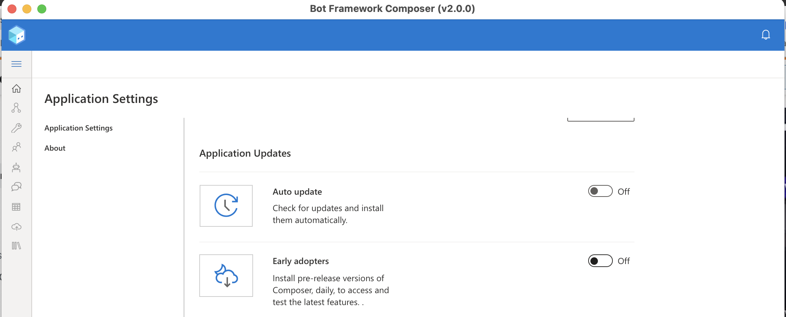The width and height of the screenshot is (786, 317).
Task: Open the Package manager library icon
Action: [16, 246]
